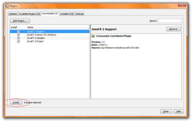The width and height of the screenshot is (192, 121).
Task: Click the Community Contributed Plugin people icon
Action: [93, 36]
